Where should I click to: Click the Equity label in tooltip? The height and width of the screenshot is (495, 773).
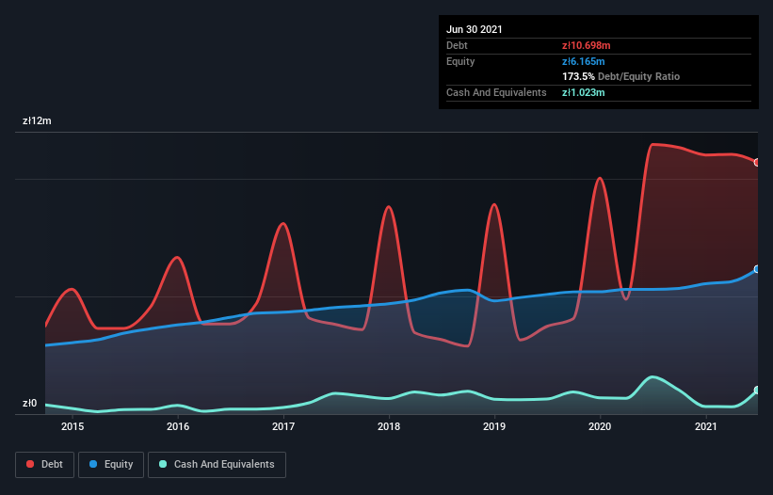460,61
